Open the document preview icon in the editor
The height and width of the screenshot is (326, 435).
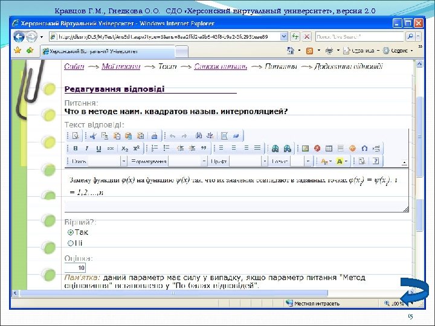75,136
